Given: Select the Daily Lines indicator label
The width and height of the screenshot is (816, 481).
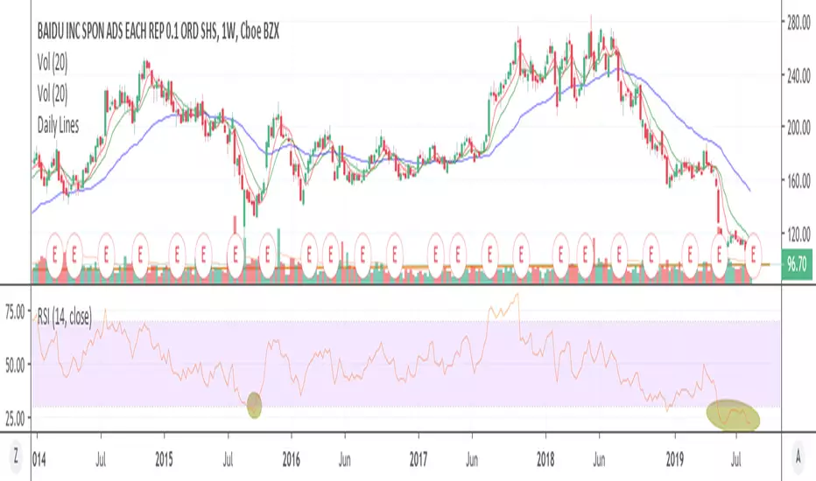Looking at the screenshot, I should coord(58,125).
